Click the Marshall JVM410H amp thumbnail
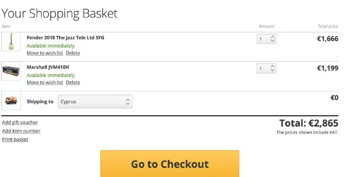This screenshot has height=177, width=348. coord(11,71)
